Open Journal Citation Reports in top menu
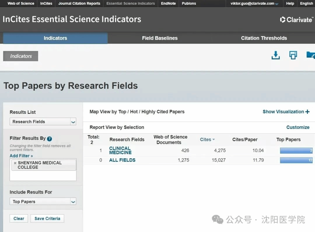Screen dimensions: 315x232 [79, 3]
